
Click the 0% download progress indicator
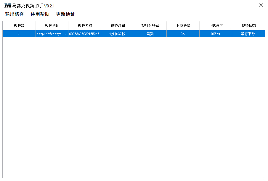(x=183, y=33)
